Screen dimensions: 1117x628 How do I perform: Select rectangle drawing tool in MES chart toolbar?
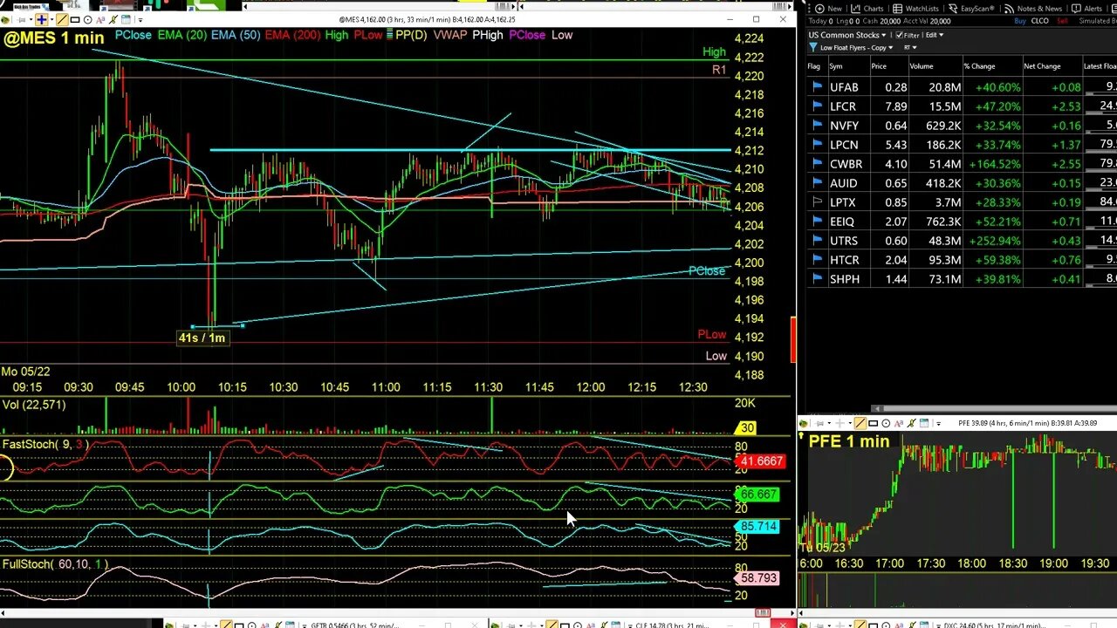[75, 19]
